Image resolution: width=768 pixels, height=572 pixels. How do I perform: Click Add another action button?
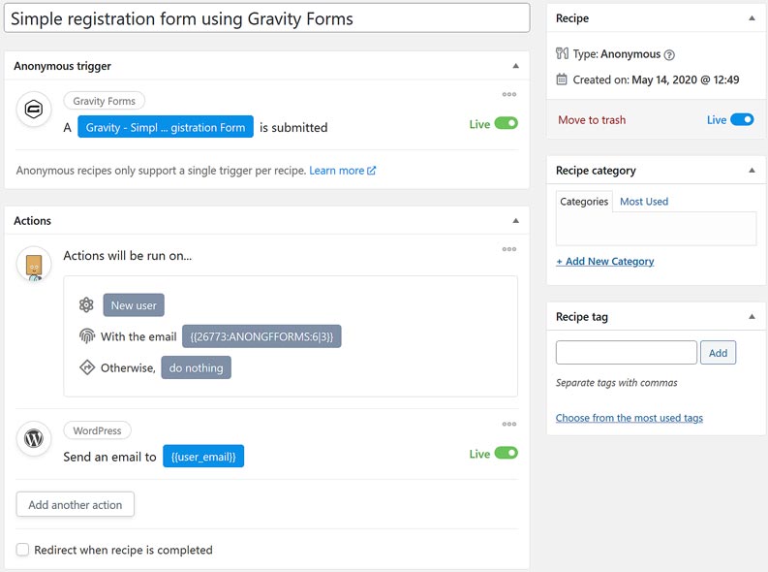(75, 504)
